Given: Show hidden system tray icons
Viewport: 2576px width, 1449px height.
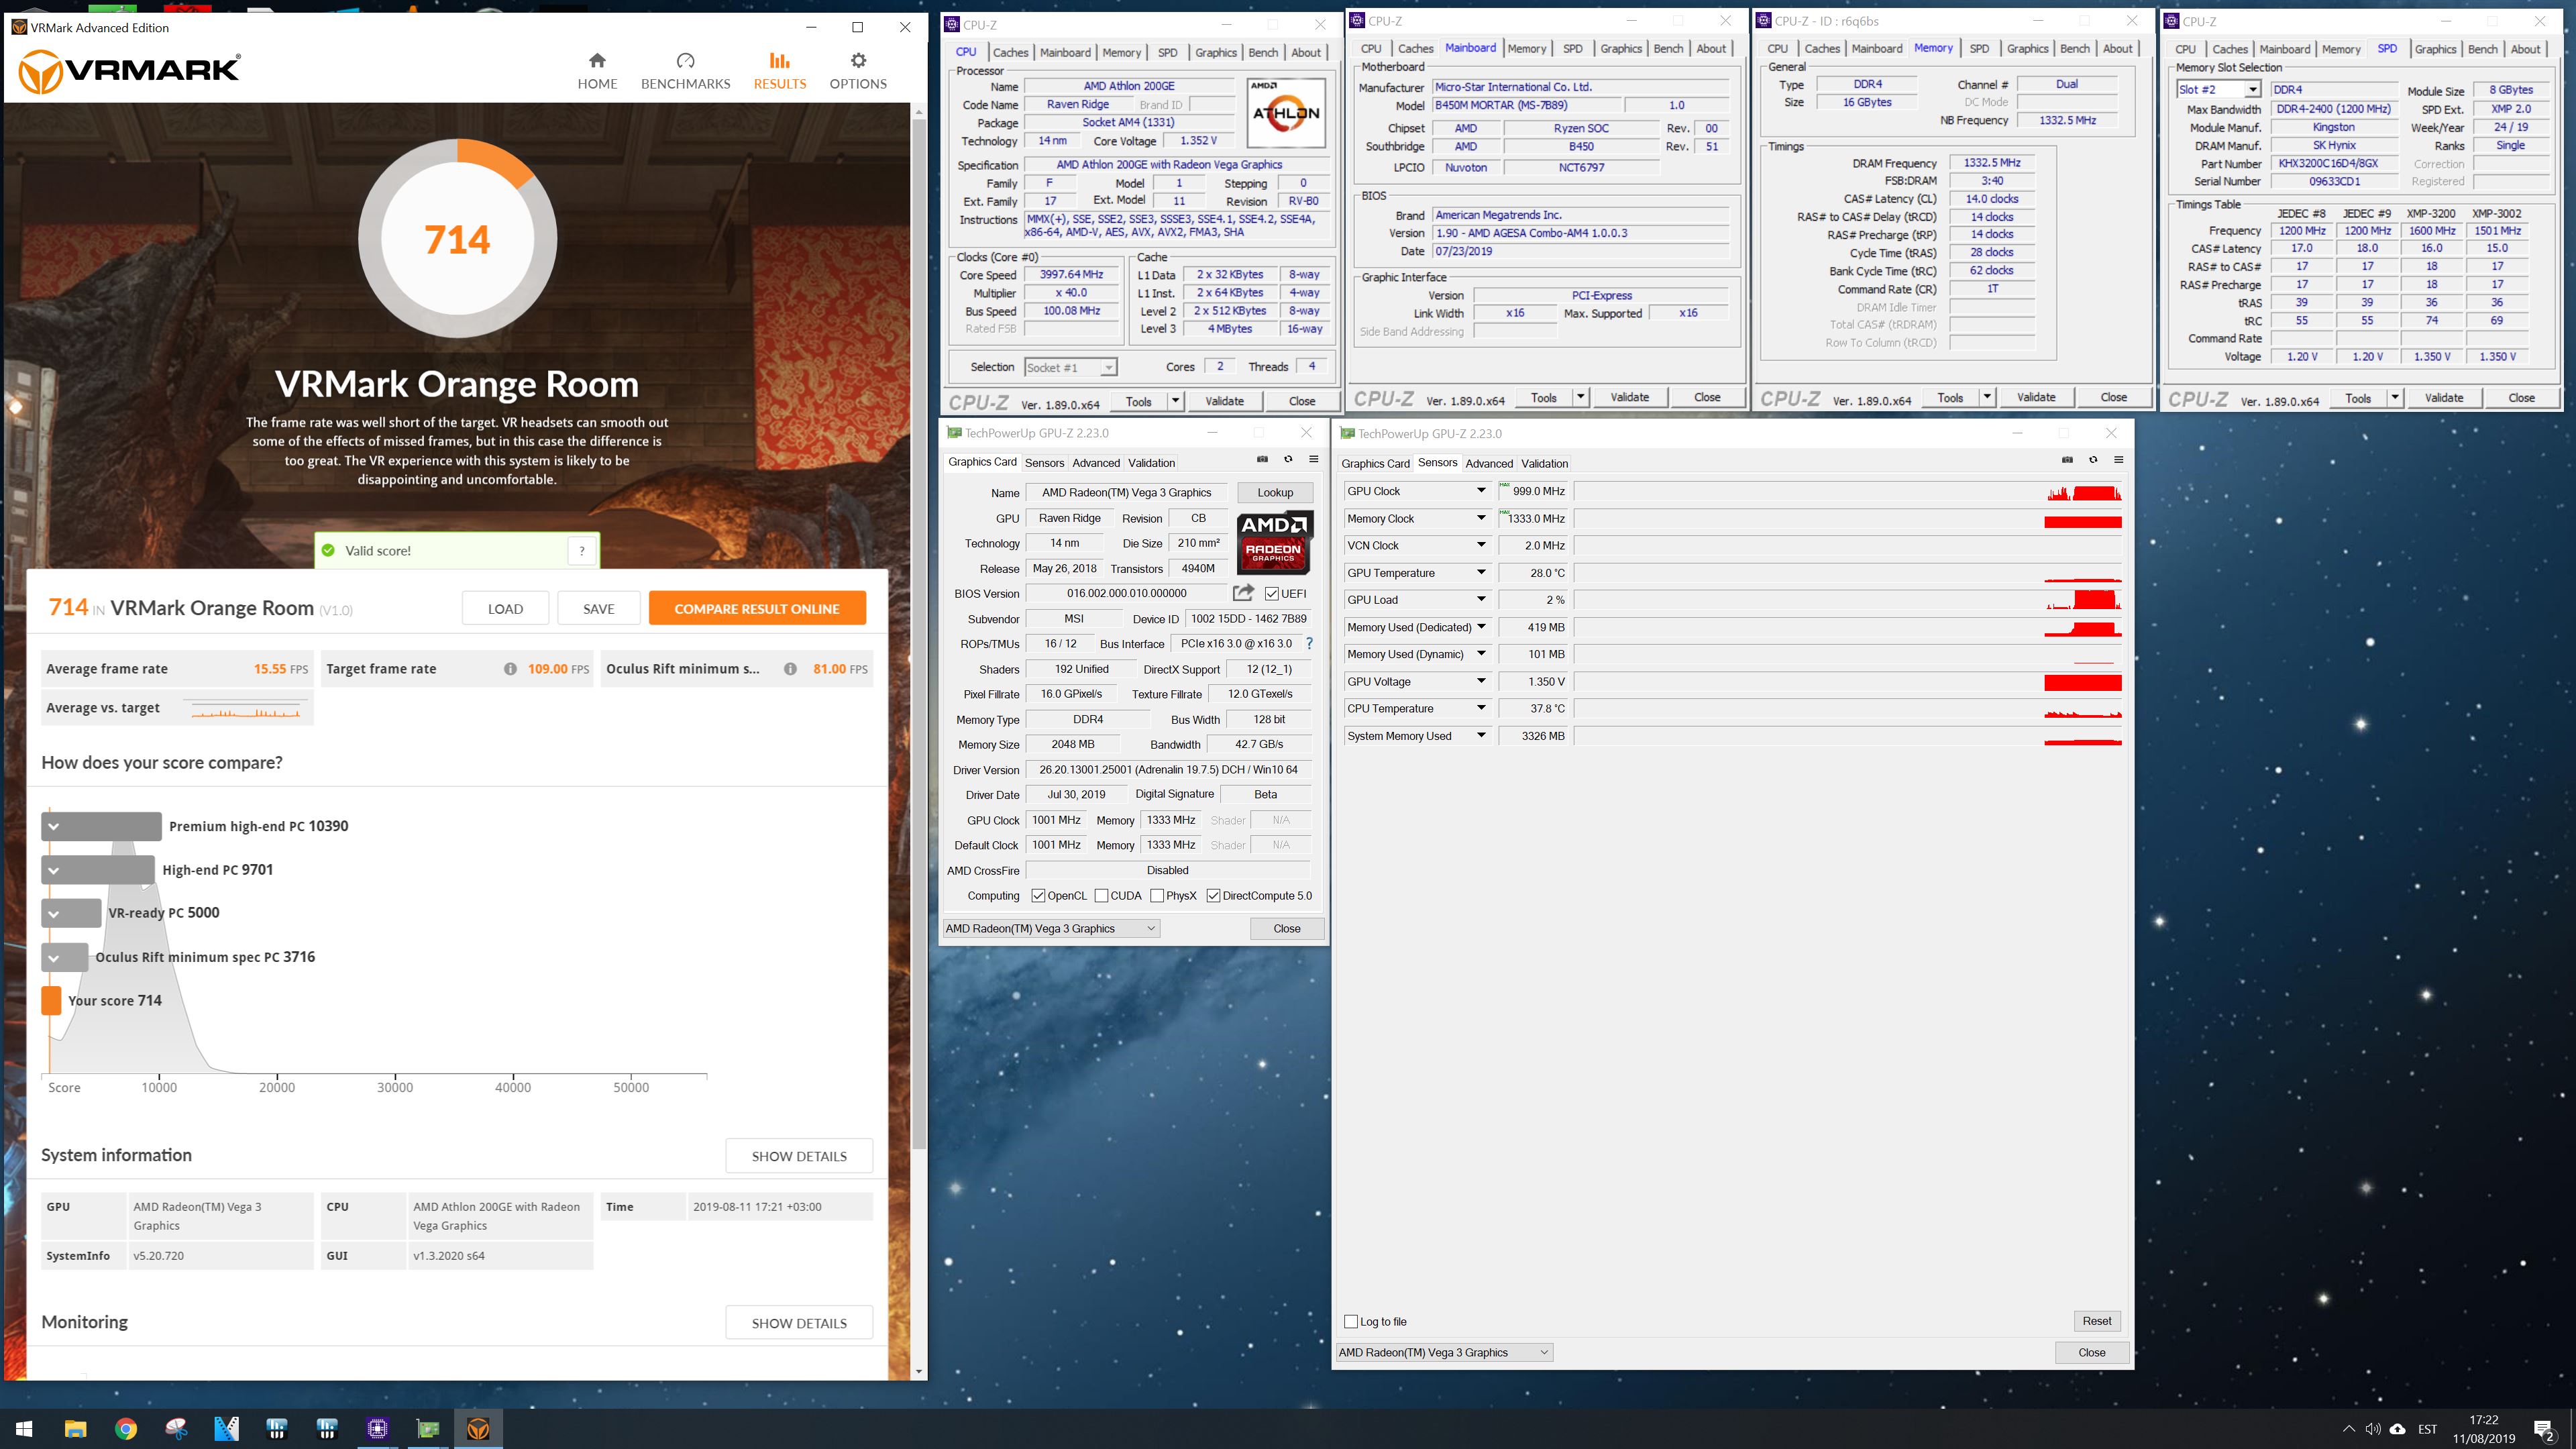Looking at the screenshot, I should pos(2348,1429).
